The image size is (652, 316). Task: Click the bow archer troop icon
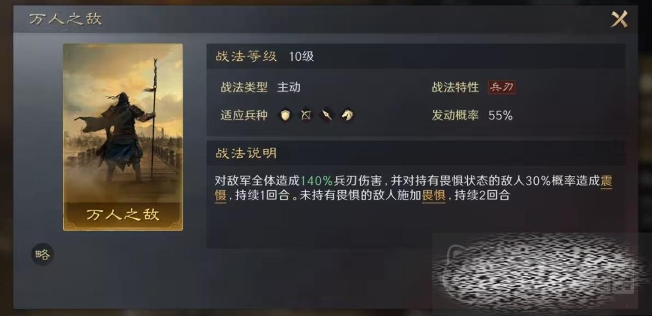[305, 115]
